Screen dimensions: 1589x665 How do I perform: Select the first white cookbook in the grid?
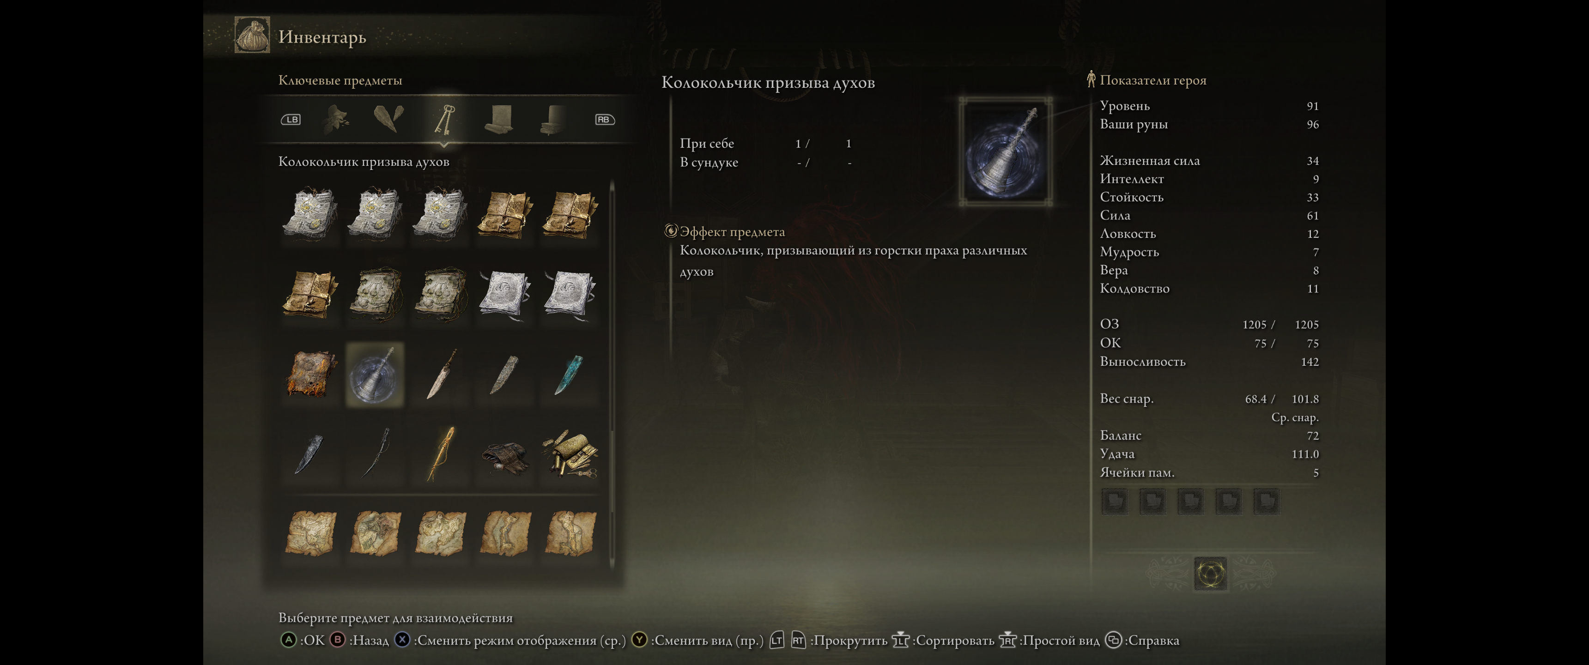310,215
